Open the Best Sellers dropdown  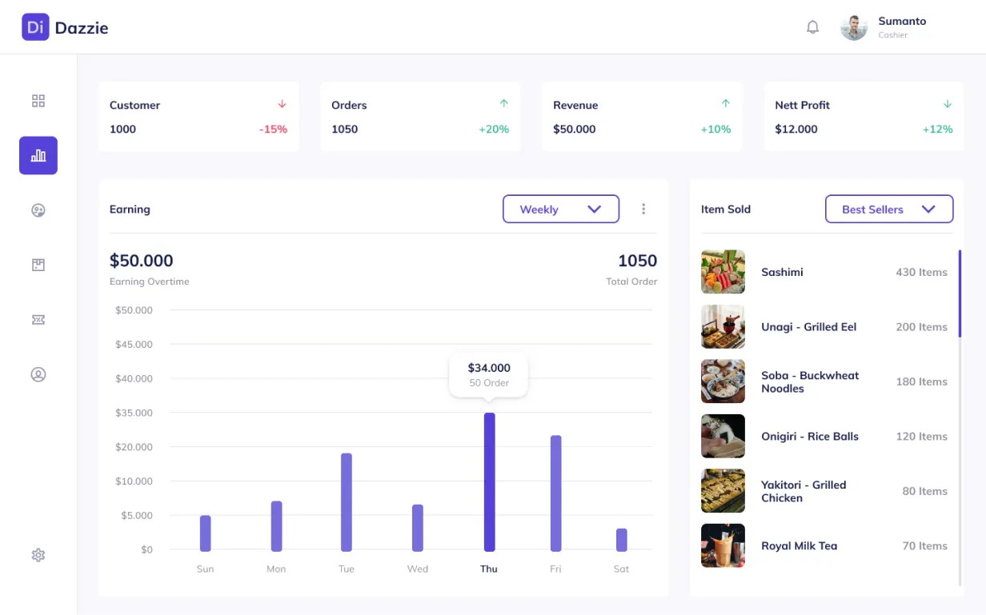click(889, 209)
